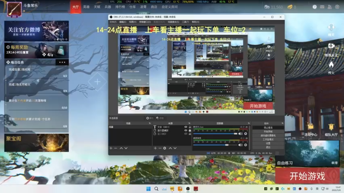Click the player avatar portrait
Screen dimensions: 344x193
14,9
